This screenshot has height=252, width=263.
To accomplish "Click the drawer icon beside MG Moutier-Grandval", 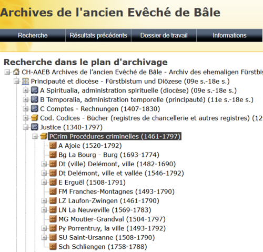I will point(53,219).
